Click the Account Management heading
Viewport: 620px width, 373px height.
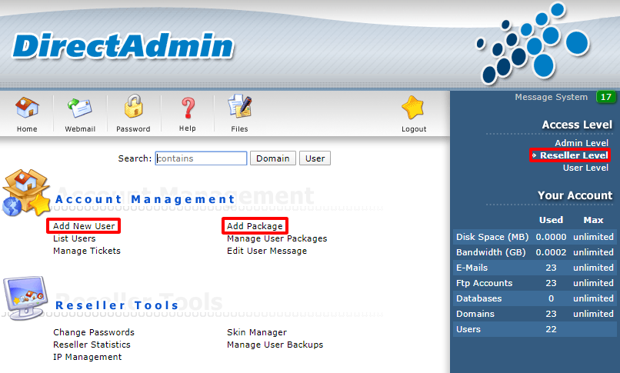coord(145,199)
